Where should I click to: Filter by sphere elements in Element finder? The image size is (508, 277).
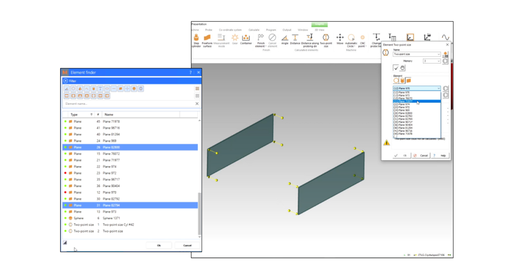(x=134, y=89)
